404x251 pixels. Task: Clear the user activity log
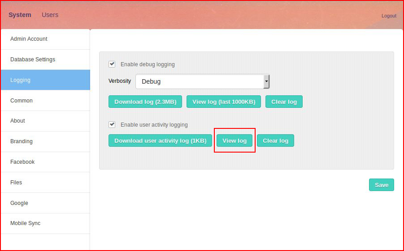pyautogui.click(x=275, y=140)
